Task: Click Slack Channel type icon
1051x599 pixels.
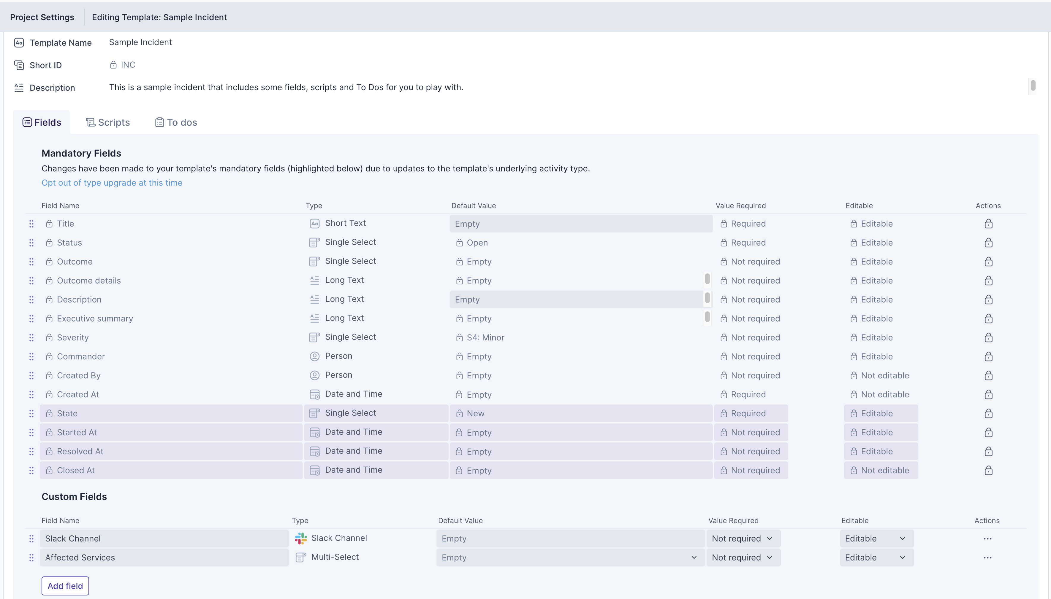Action: (x=301, y=538)
